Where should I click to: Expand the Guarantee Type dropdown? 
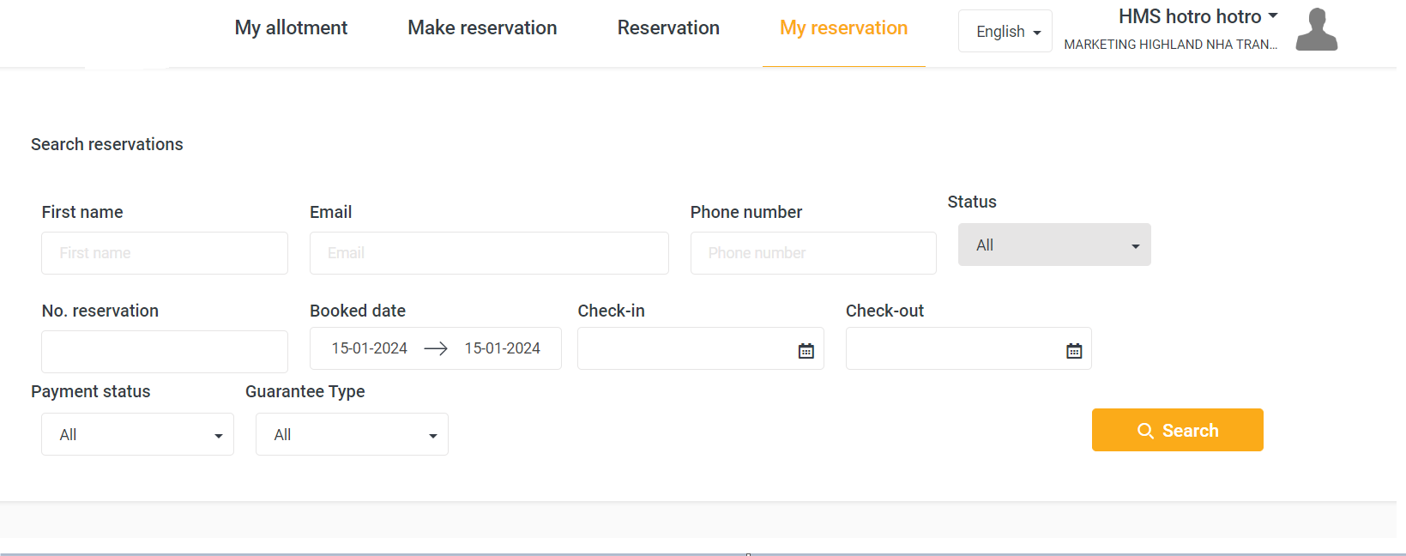click(x=352, y=435)
